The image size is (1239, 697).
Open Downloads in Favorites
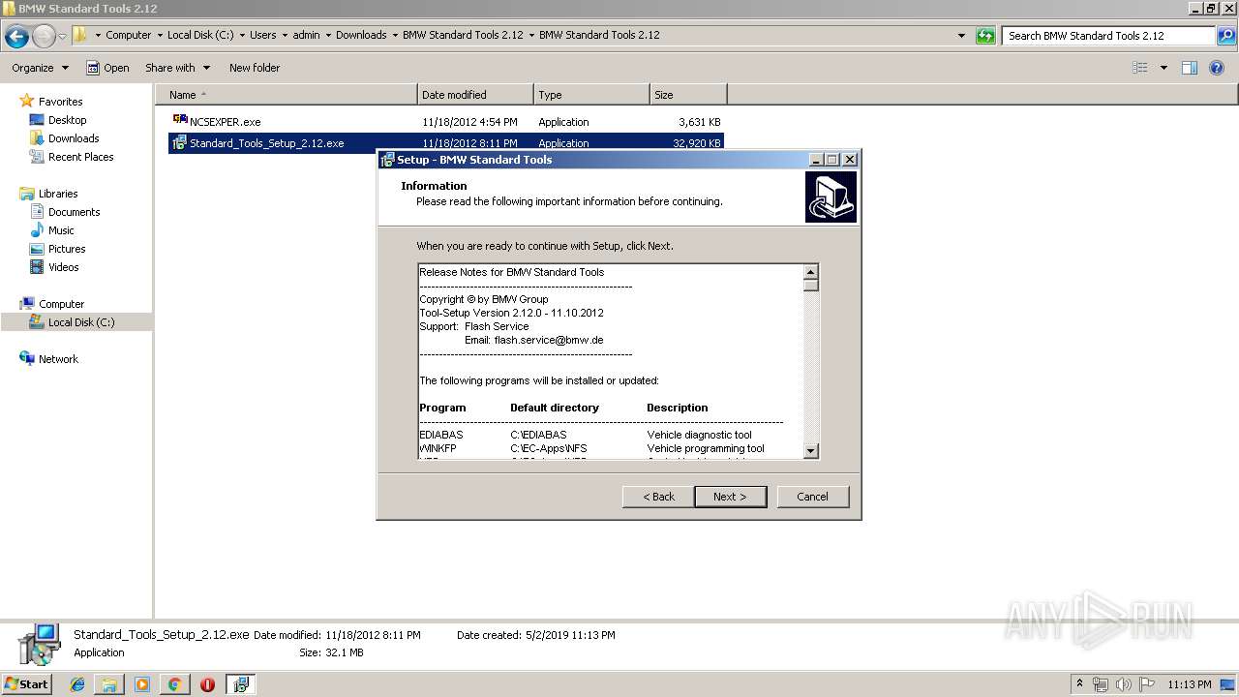74,138
